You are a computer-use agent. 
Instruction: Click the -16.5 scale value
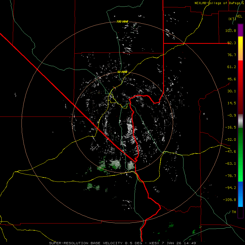click(231, 127)
